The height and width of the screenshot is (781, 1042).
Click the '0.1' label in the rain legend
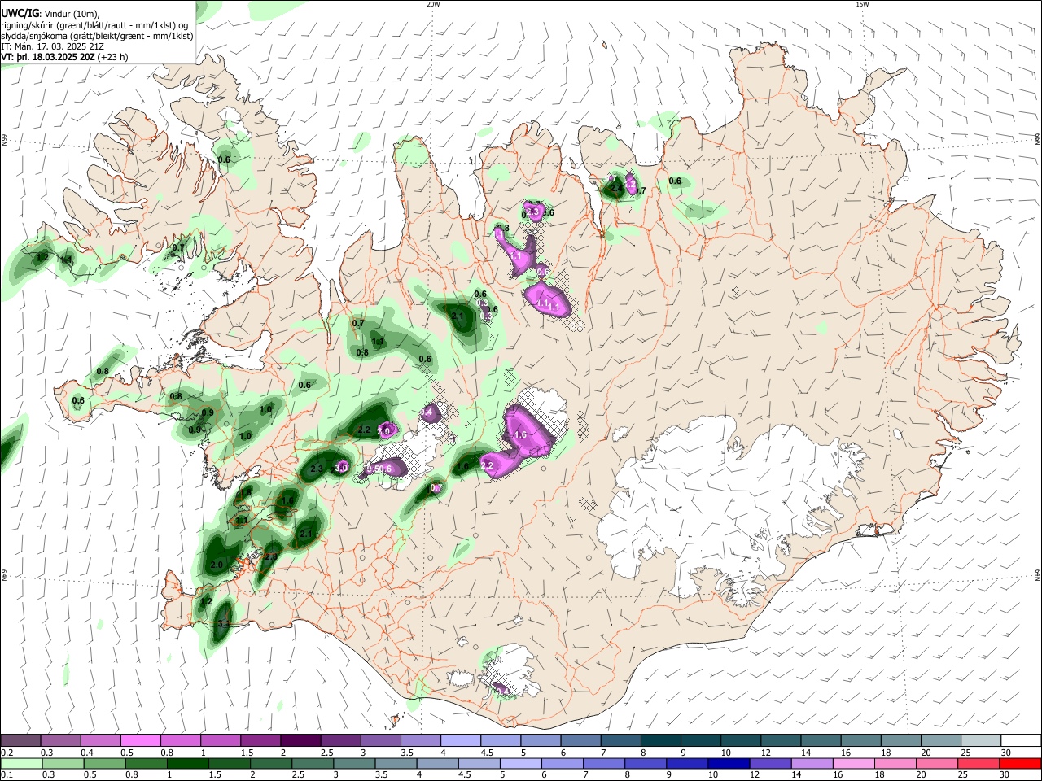coord(7,775)
